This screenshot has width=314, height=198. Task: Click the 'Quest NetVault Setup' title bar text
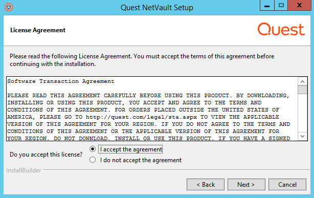157,8
